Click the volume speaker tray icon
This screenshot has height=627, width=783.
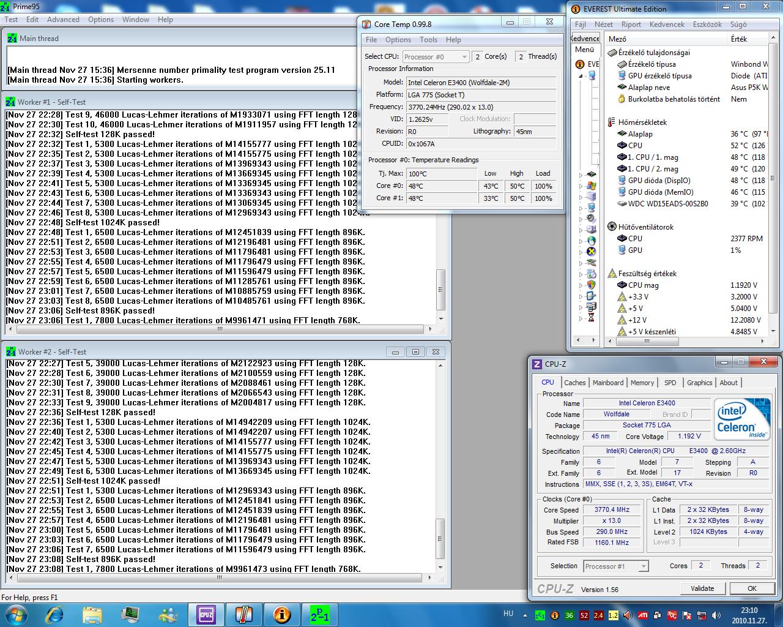click(716, 615)
